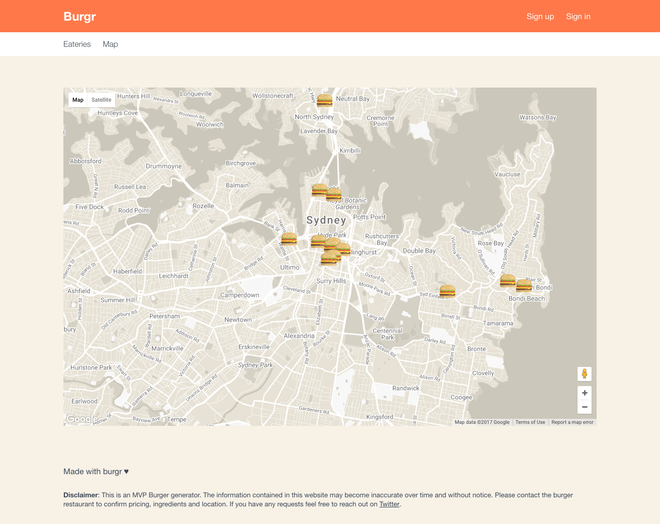660x524 pixels.
Task: Click Report a map error
Action: pos(572,422)
